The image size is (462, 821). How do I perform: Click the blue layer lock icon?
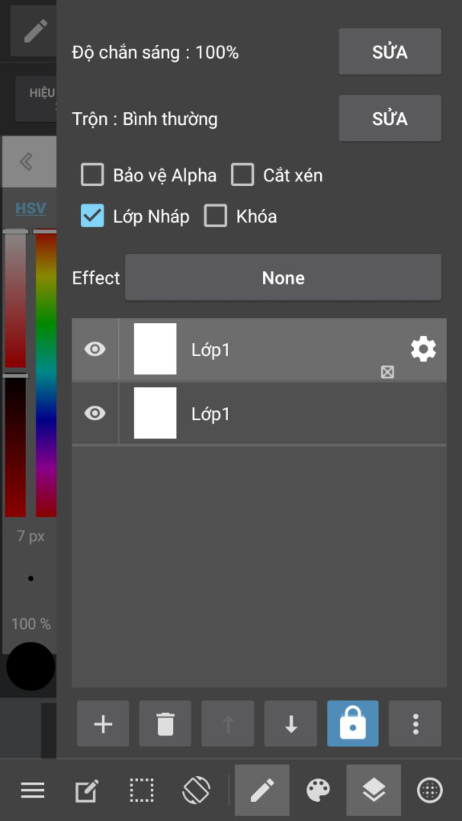point(353,724)
